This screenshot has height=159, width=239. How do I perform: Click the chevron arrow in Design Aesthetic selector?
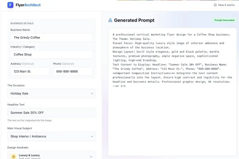[91, 157]
